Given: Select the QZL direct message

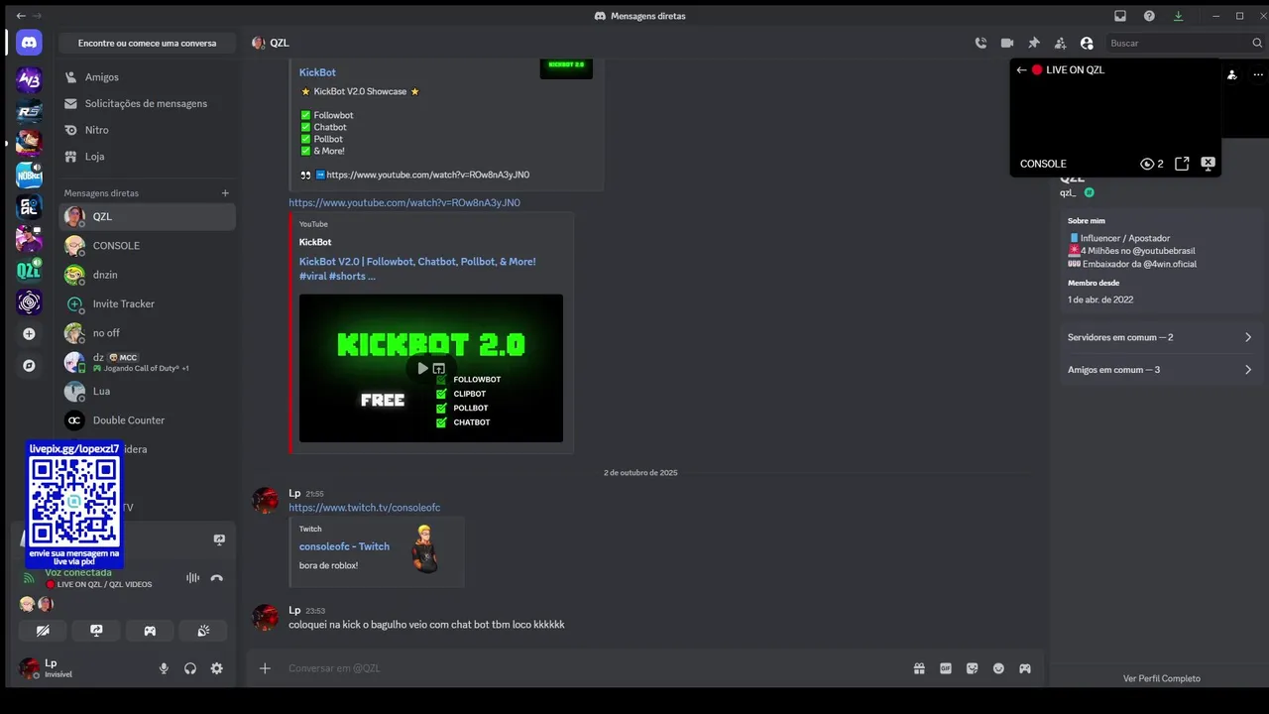Looking at the screenshot, I should pyautogui.click(x=147, y=216).
